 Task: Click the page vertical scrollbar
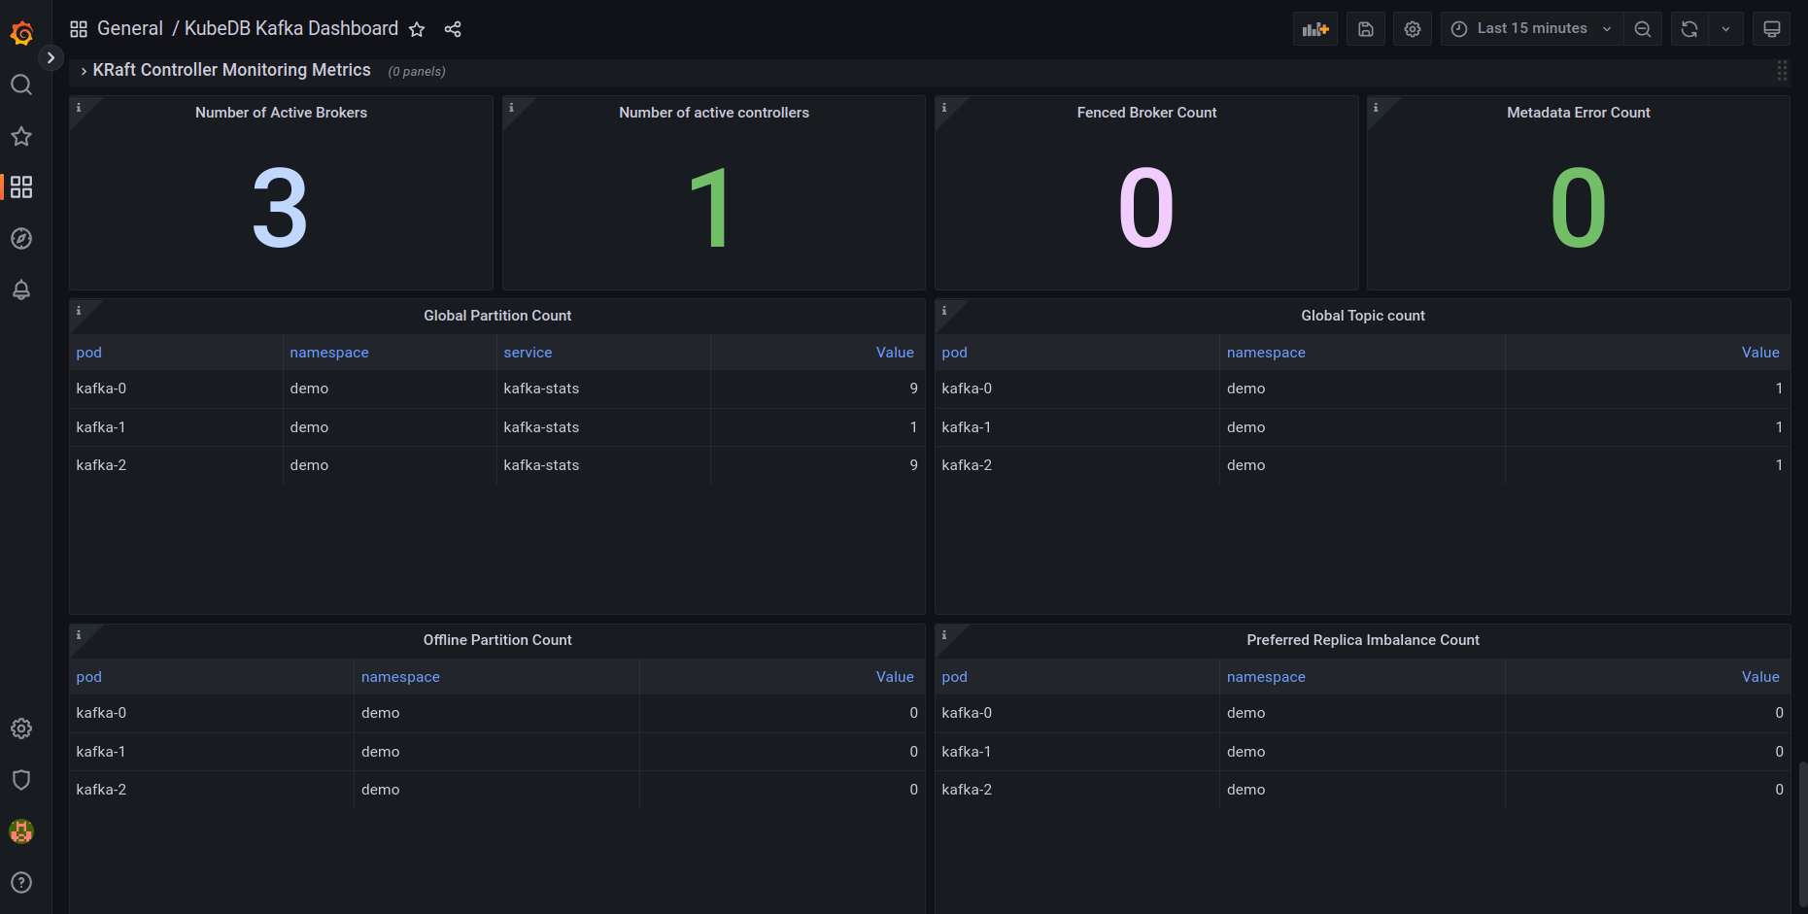[1802, 835]
